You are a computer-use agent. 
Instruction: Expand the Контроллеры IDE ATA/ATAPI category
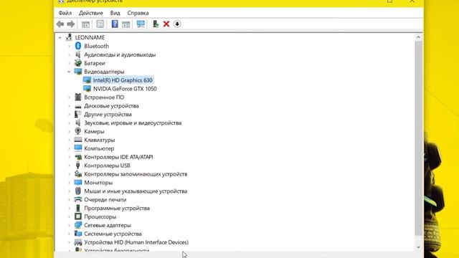[69, 157]
